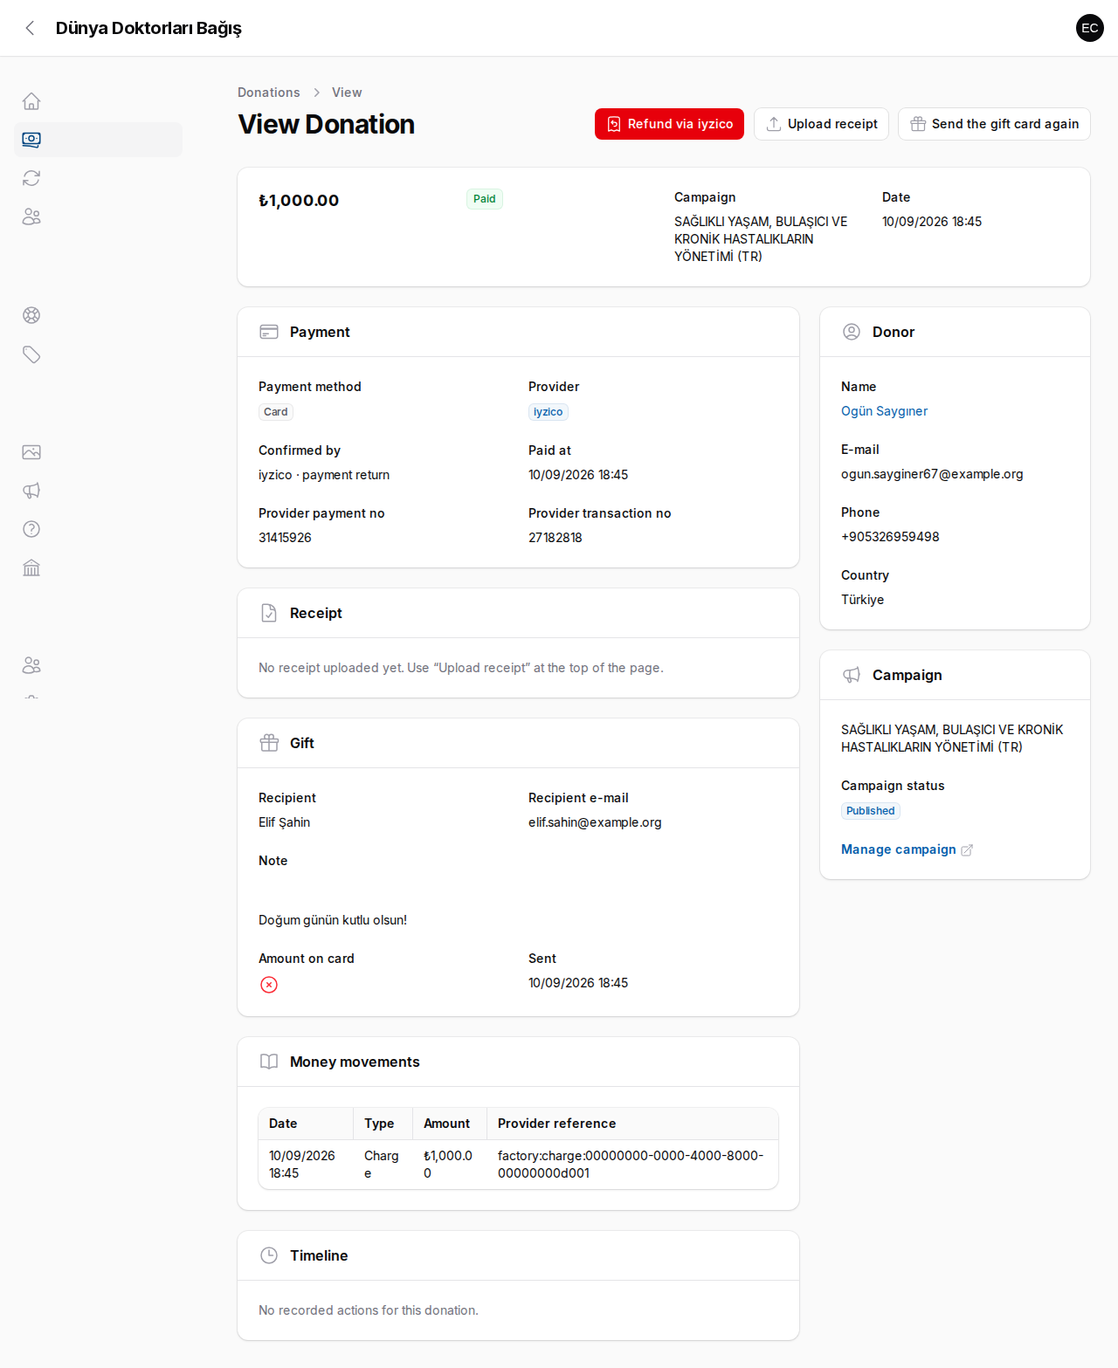1118x1368 pixels.
Task: Open the circular-arrows recurring icon in the sidebar
Action: point(31,178)
